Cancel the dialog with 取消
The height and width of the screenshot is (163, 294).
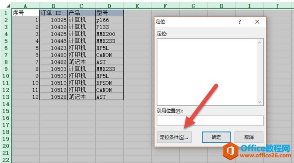click(x=249, y=137)
